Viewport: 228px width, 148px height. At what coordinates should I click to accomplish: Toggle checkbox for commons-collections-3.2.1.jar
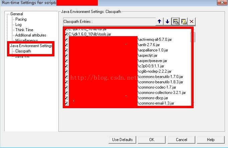tap(66, 93)
